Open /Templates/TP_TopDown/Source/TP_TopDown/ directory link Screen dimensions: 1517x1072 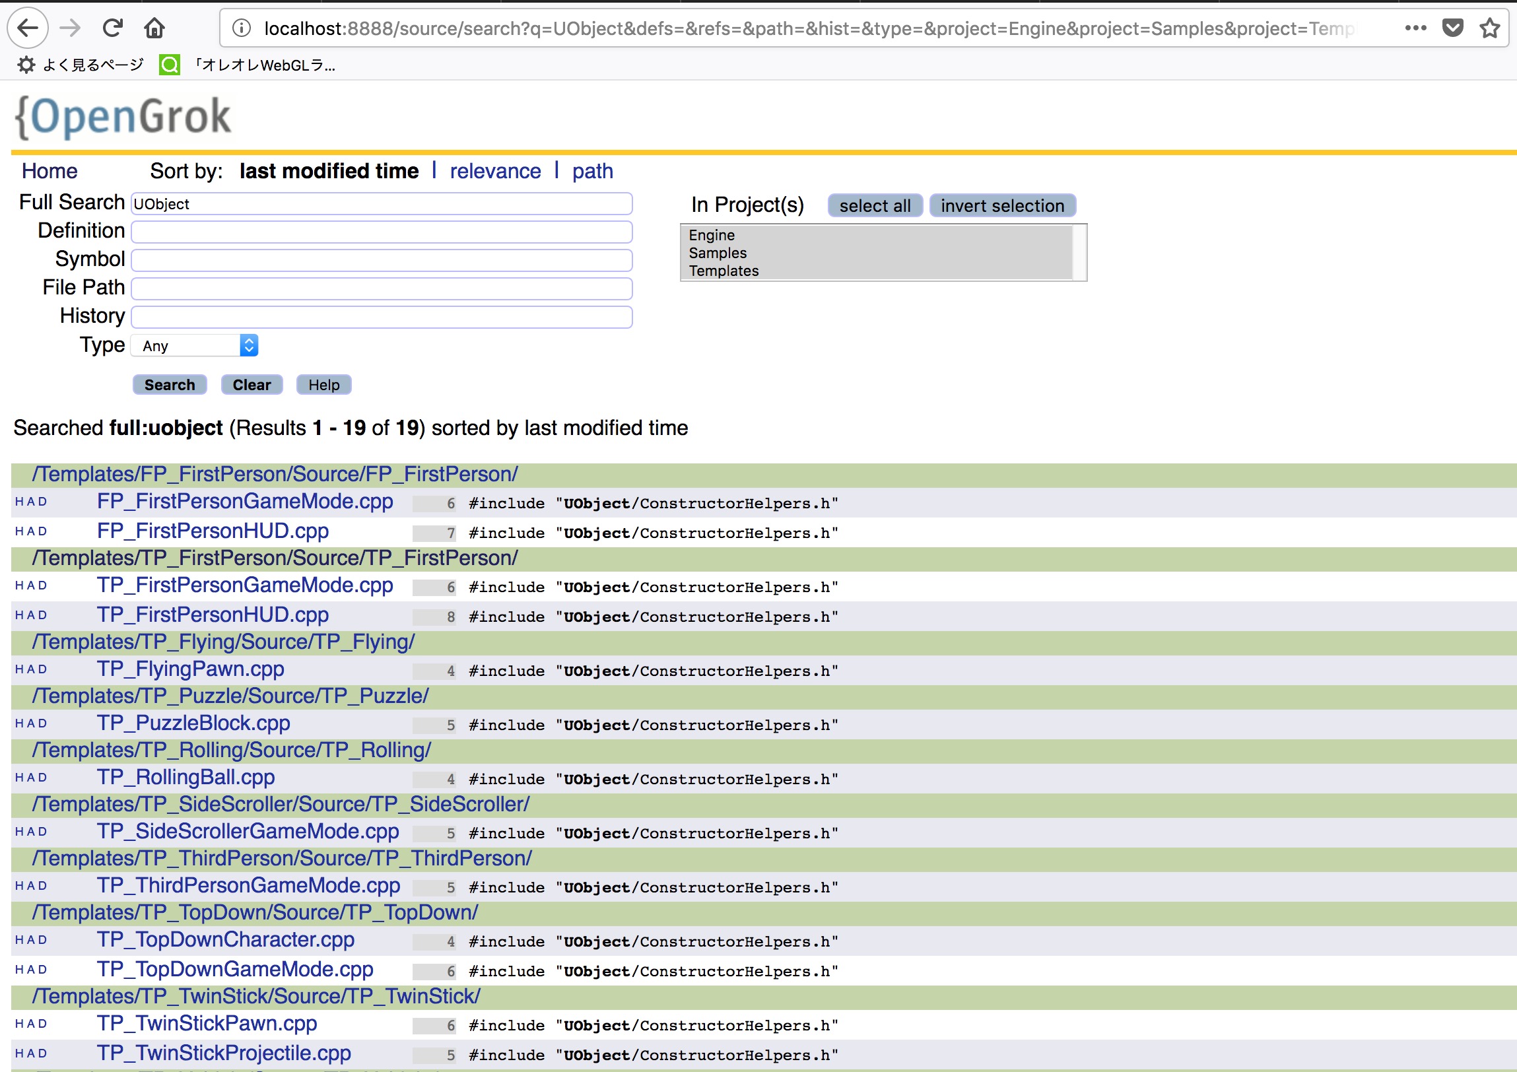[x=255, y=913]
